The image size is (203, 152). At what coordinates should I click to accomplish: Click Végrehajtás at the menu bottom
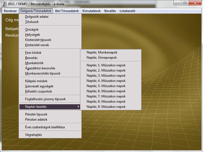33,135
